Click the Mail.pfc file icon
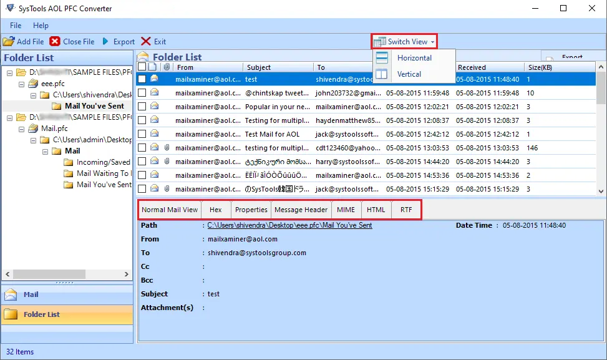Viewport: 607px width, 360px height. click(34, 128)
